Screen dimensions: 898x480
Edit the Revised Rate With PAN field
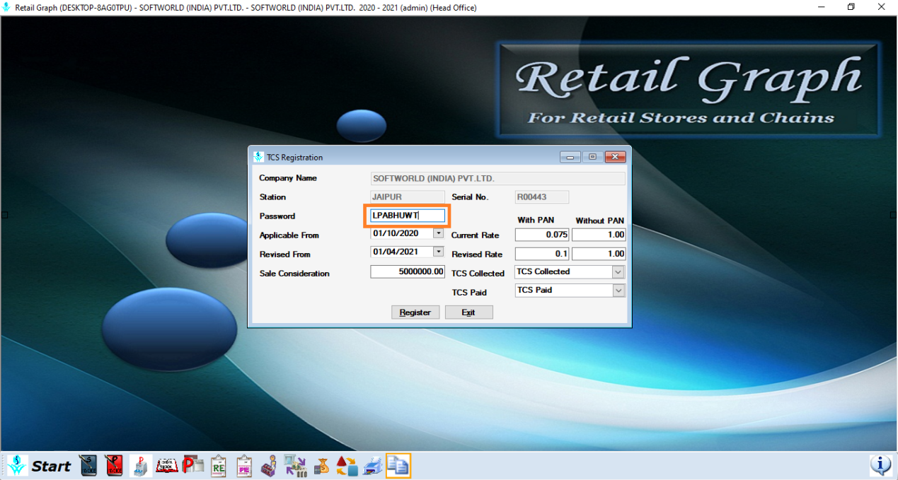(x=542, y=254)
